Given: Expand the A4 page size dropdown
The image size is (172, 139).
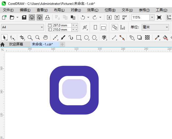Looking at the screenshot, I should click(x=42, y=27).
